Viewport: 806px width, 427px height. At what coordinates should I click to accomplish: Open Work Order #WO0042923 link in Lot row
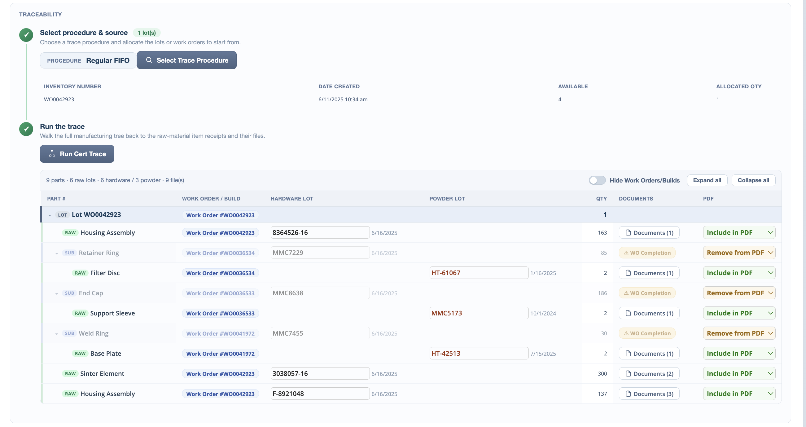point(220,215)
